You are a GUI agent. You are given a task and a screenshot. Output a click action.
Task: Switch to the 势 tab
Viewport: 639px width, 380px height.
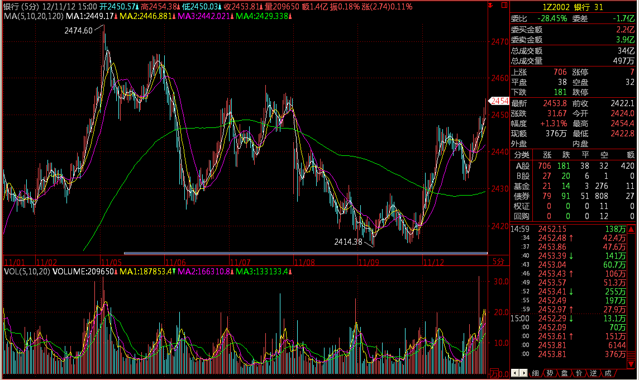(x=550, y=373)
